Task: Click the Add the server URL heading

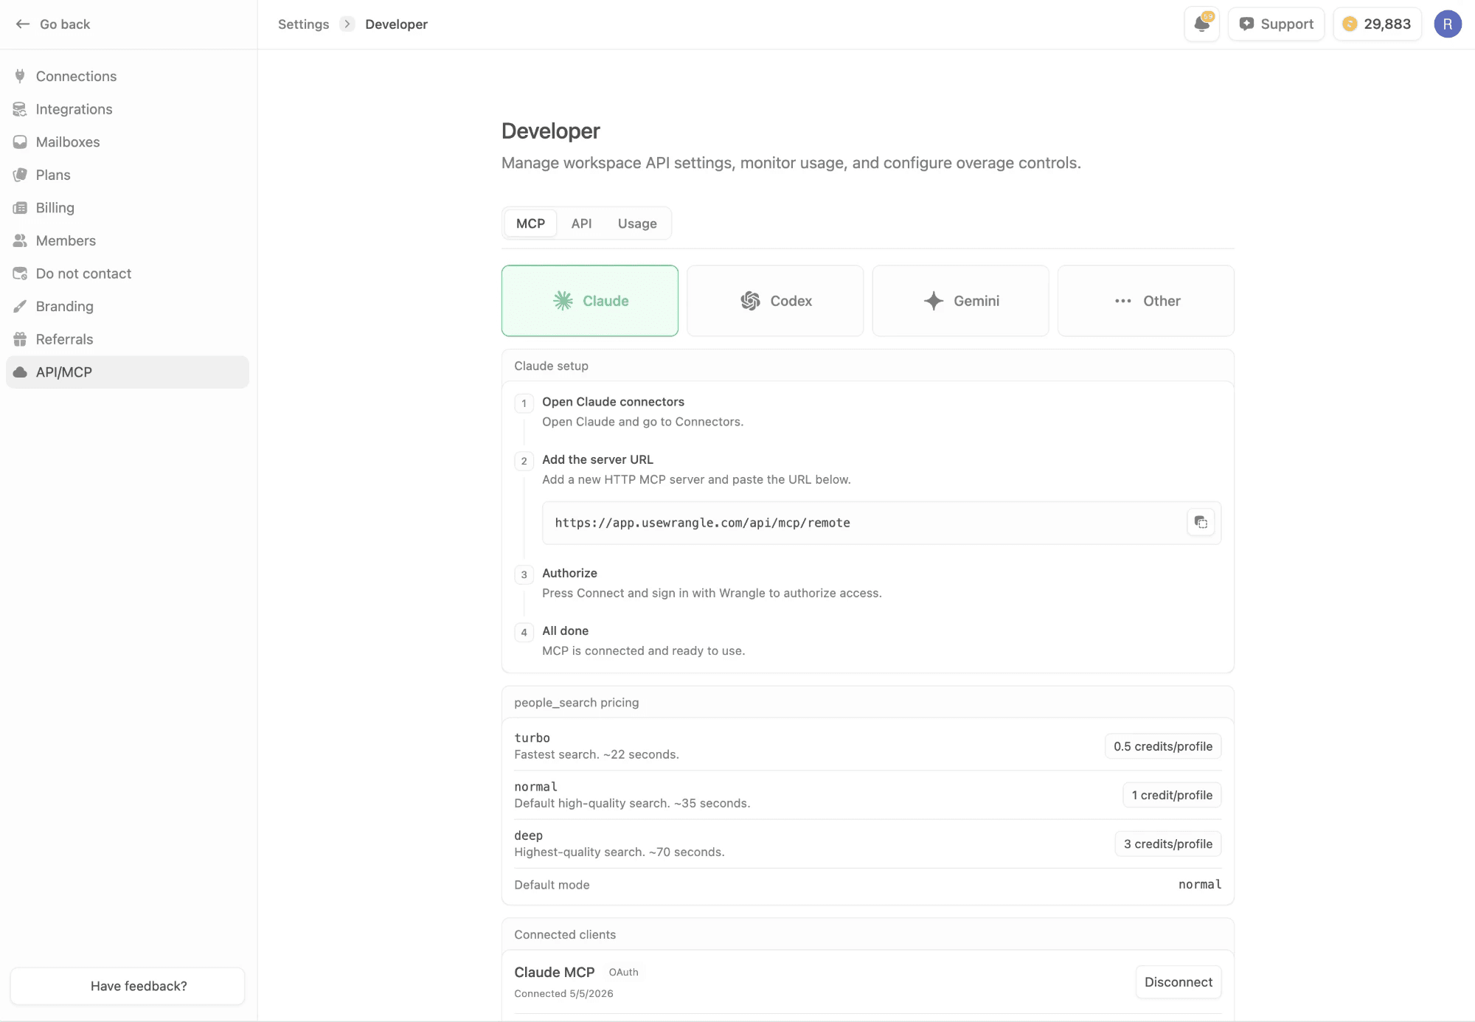Action: pyautogui.click(x=597, y=459)
